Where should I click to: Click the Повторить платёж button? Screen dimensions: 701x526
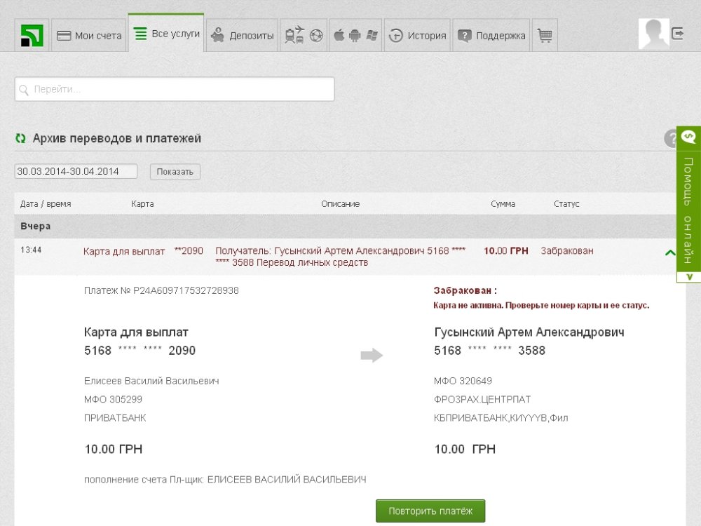click(430, 511)
